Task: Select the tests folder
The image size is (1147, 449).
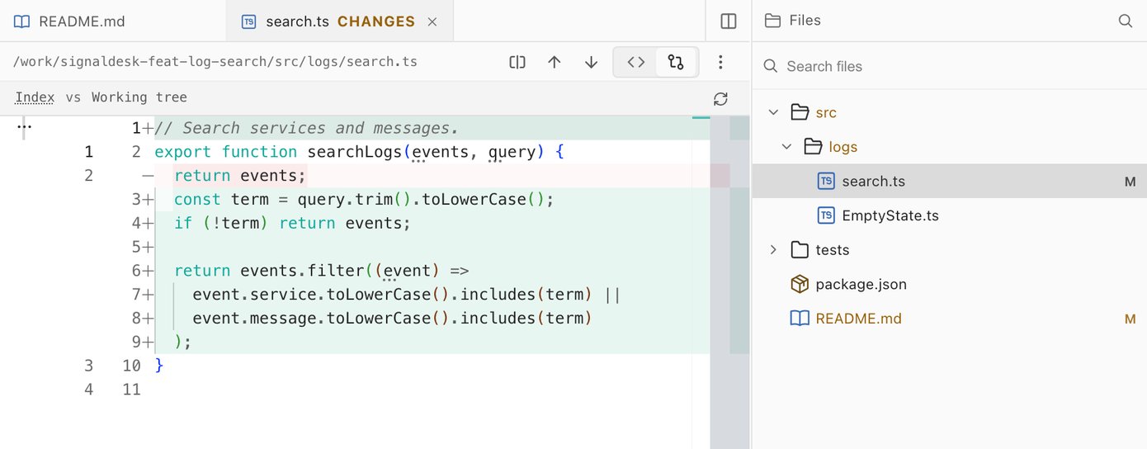Action: [833, 250]
